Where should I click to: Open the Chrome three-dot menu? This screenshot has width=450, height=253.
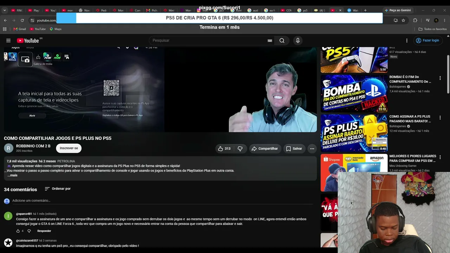click(445, 20)
